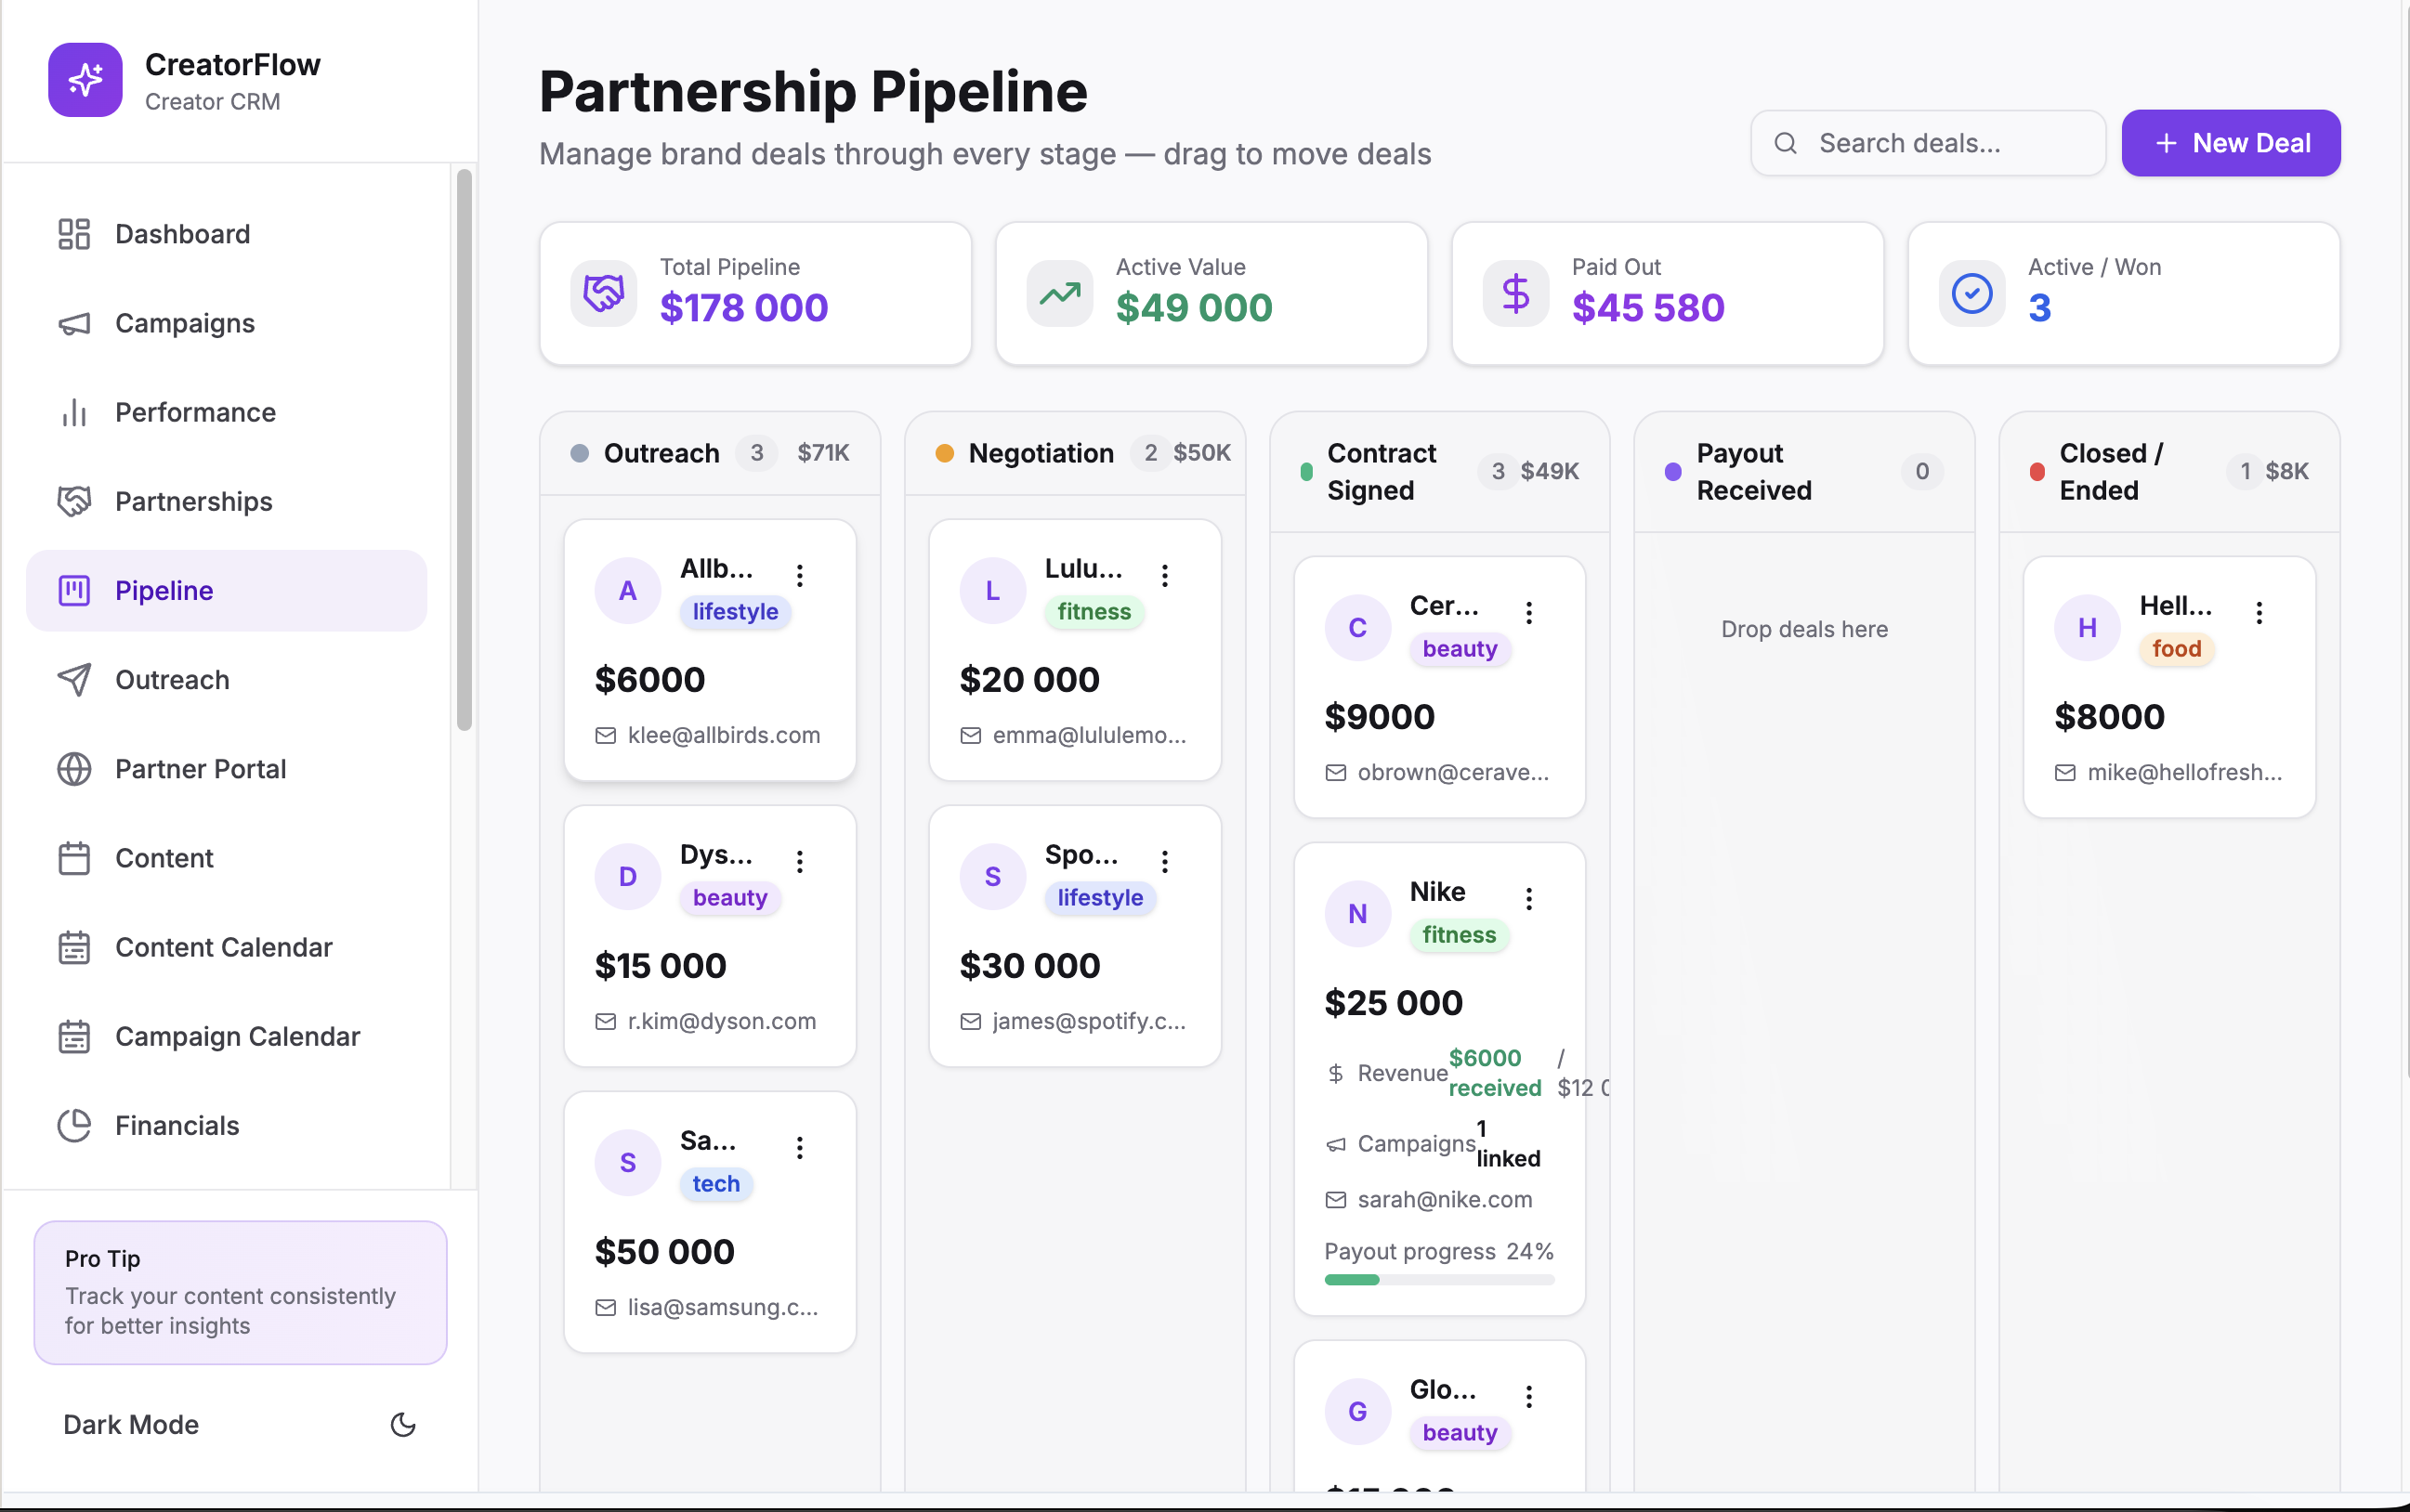Toggle Dark Mode moon icon
Screen dimensions: 2410x1512
click(403, 1424)
